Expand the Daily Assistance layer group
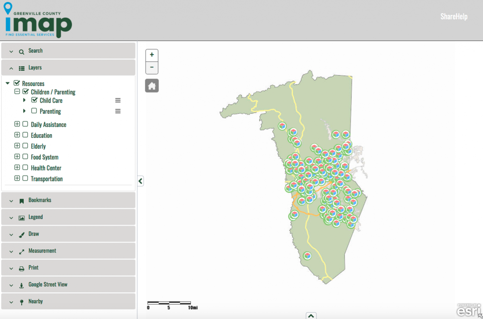Viewport: 483px width, 319px height. tap(17, 124)
